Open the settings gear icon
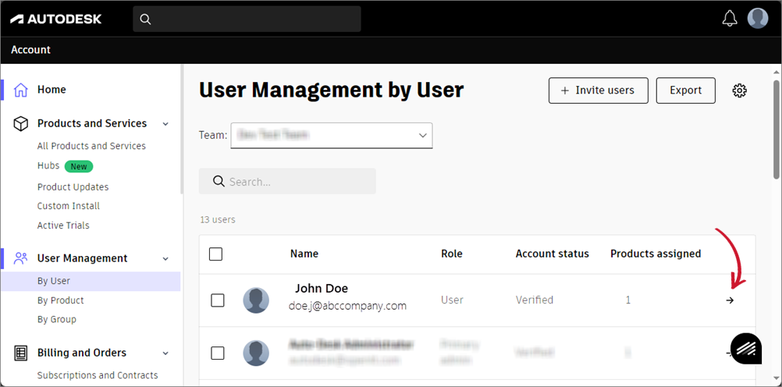 coord(739,91)
